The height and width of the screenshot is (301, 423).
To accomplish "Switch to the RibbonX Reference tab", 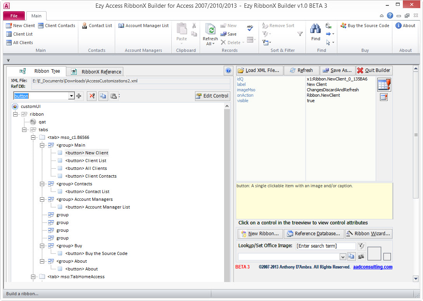I will (x=95, y=72).
